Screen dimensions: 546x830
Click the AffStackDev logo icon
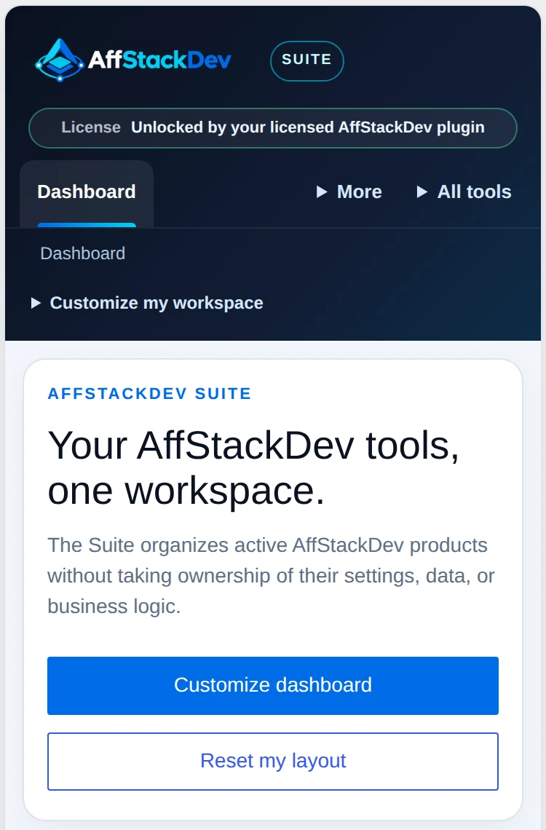click(x=60, y=60)
